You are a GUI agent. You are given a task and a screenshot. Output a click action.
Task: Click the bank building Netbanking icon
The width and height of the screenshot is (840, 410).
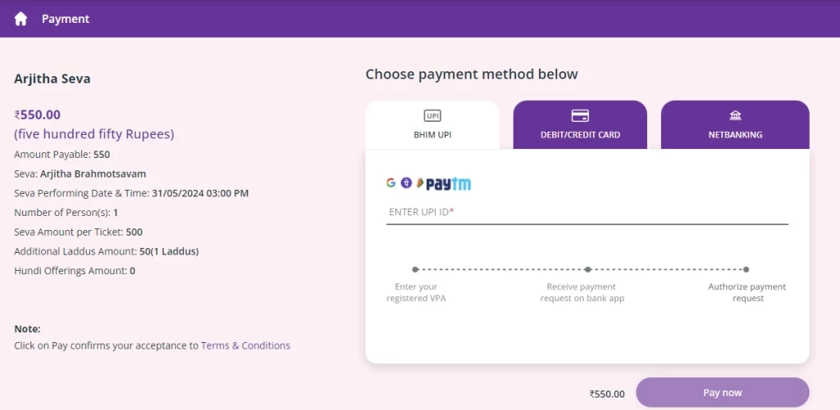(x=735, y=115)
